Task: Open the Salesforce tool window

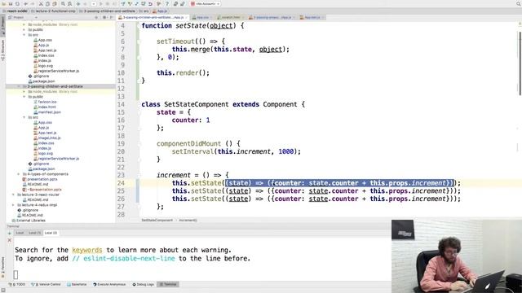Action: 77,284
